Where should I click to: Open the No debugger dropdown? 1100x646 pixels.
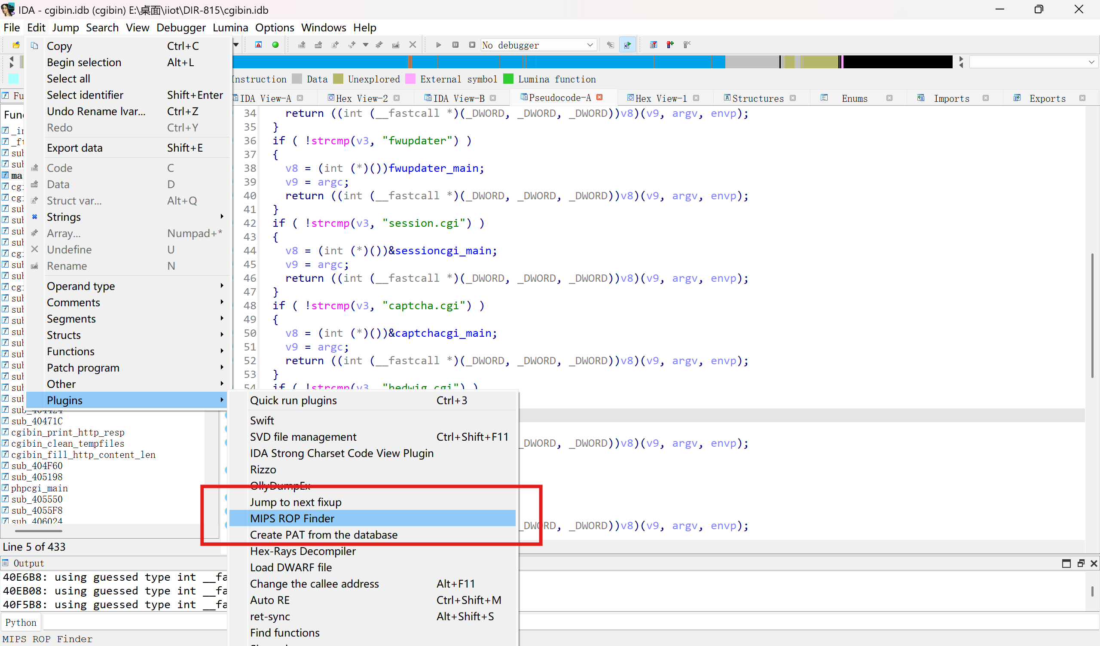590,45
